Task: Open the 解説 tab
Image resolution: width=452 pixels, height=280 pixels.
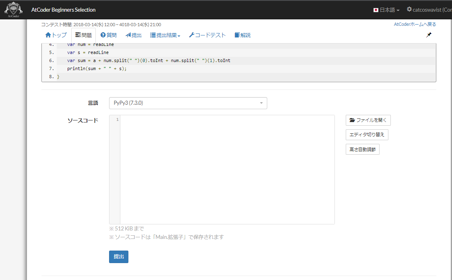Action: [x=242, y=35]
